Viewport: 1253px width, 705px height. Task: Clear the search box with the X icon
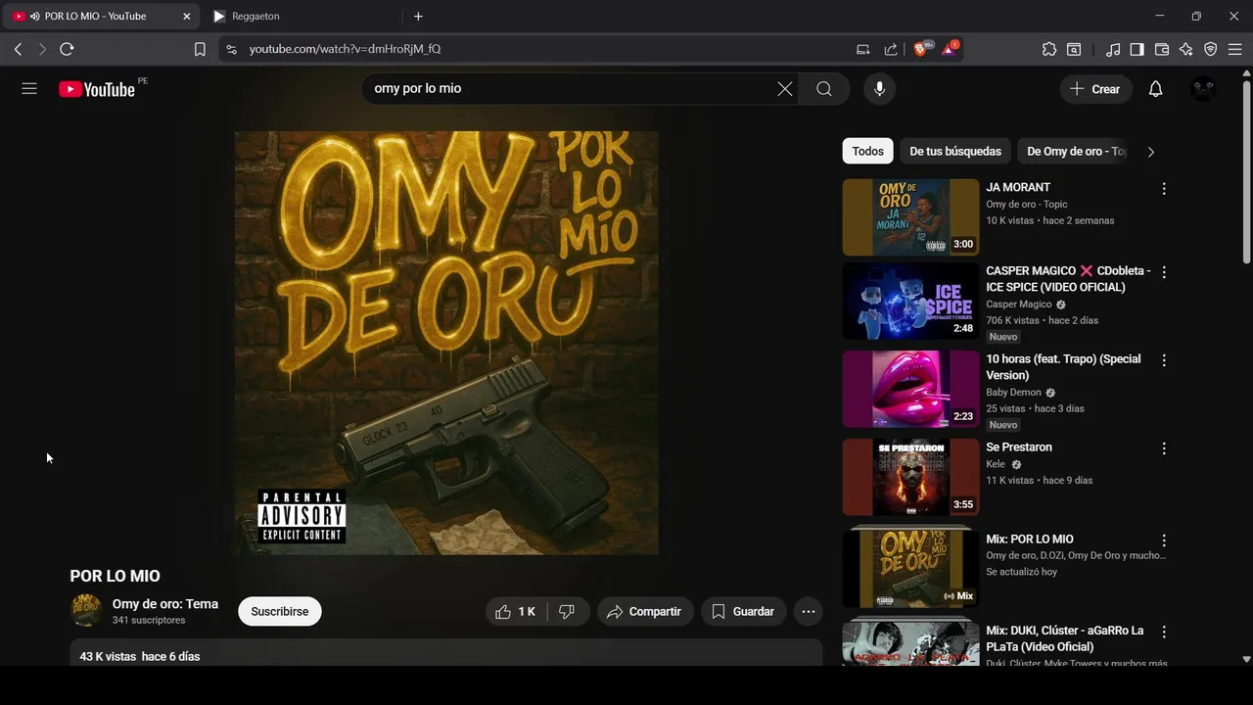click(x=785, y=89)
